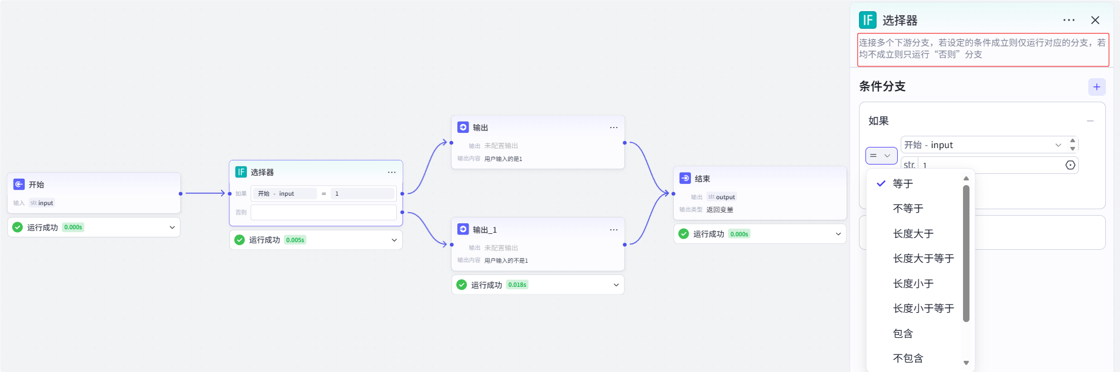Open the ... menu on the 输出 node
The width and height of the screenshot is (1120, 372).
613,127
